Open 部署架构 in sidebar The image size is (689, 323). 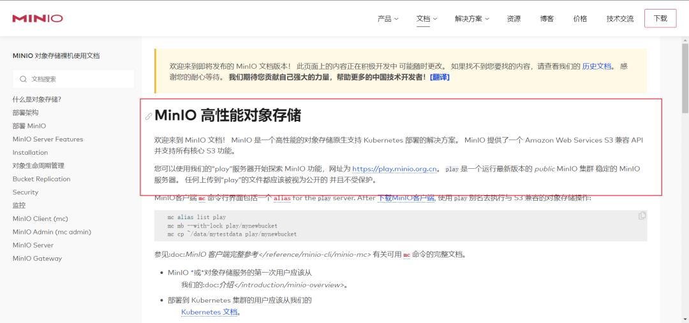(x=26, y=112)
